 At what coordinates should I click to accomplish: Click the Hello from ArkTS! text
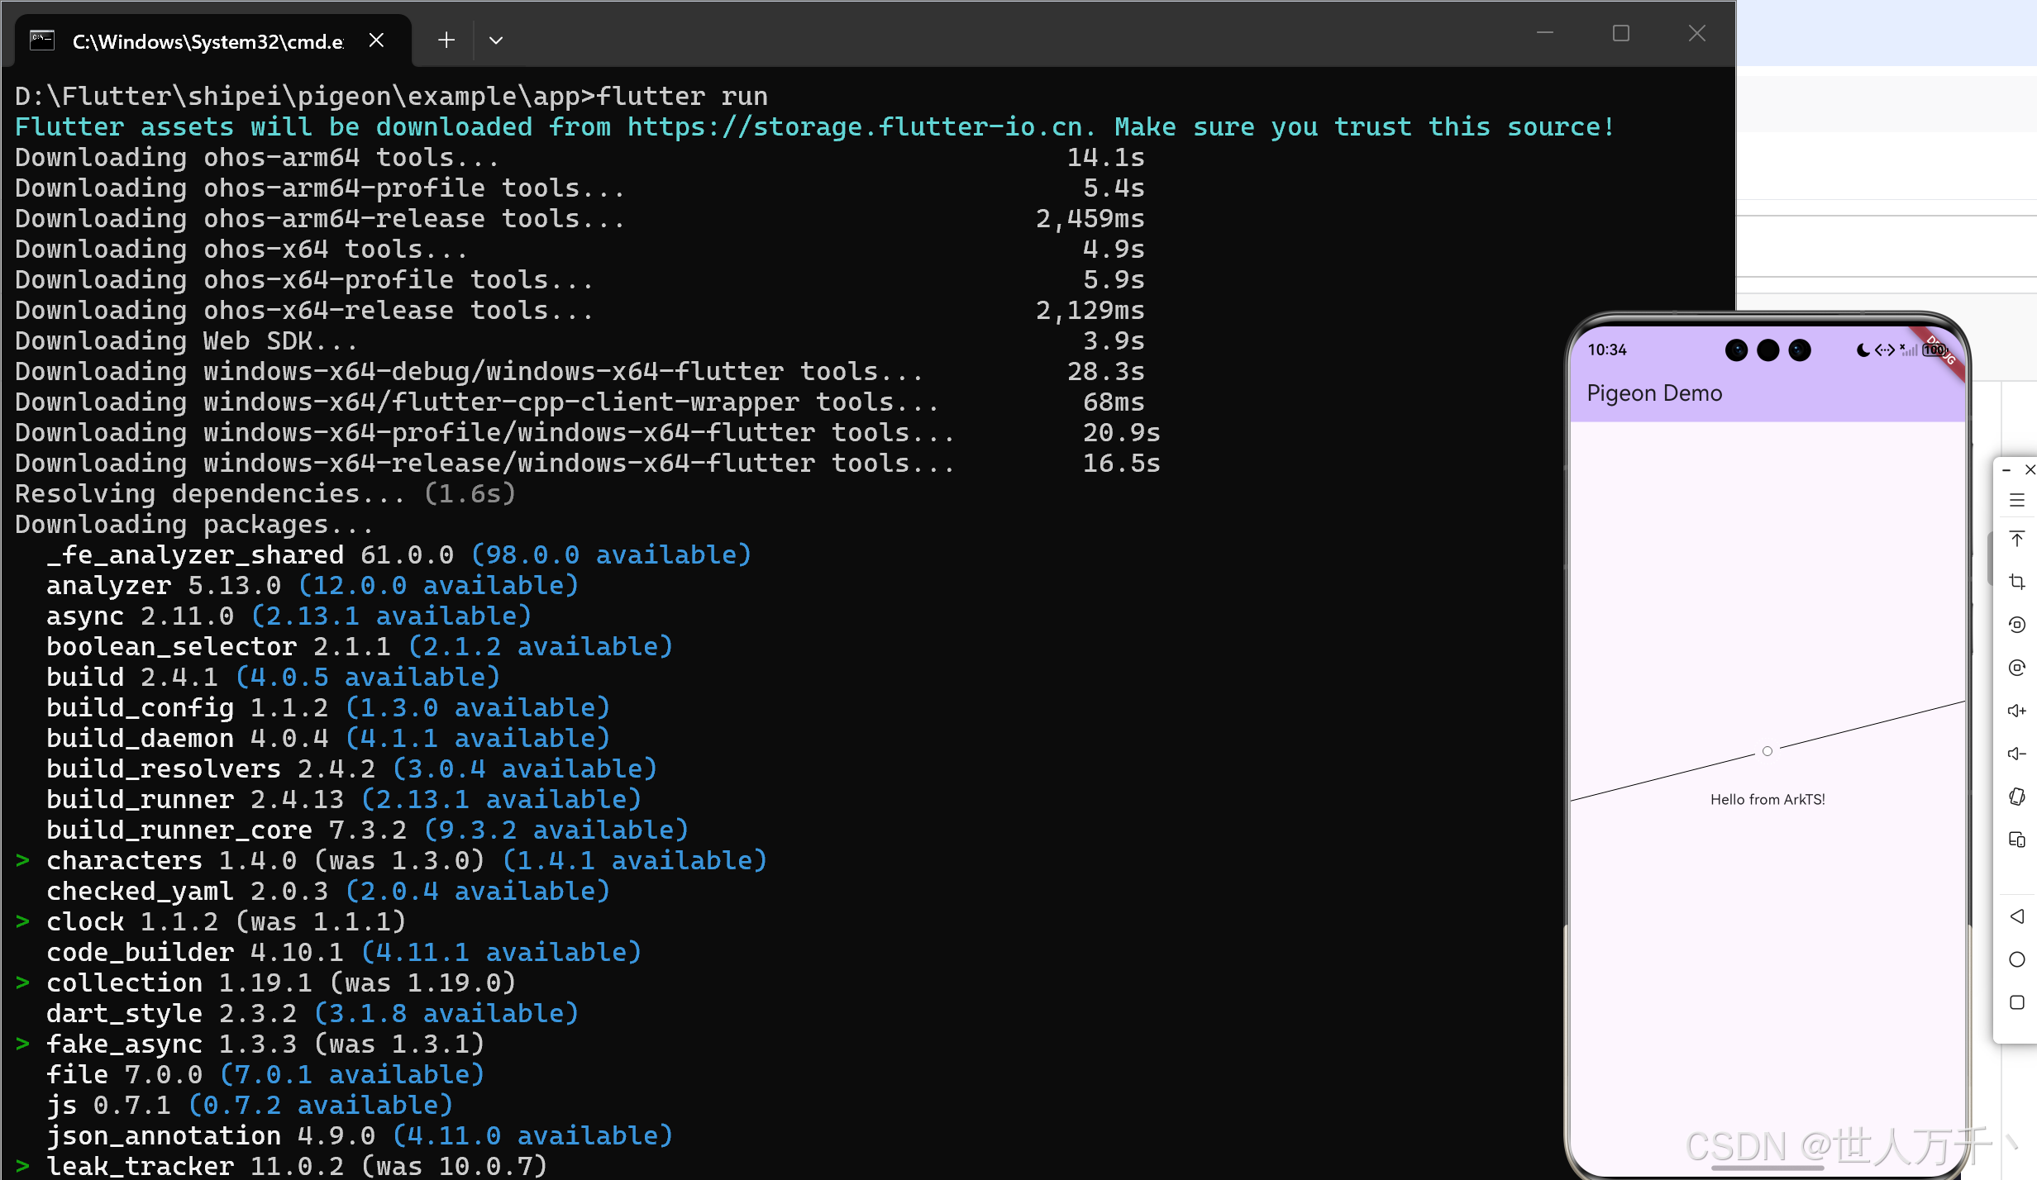[1767, 799]
